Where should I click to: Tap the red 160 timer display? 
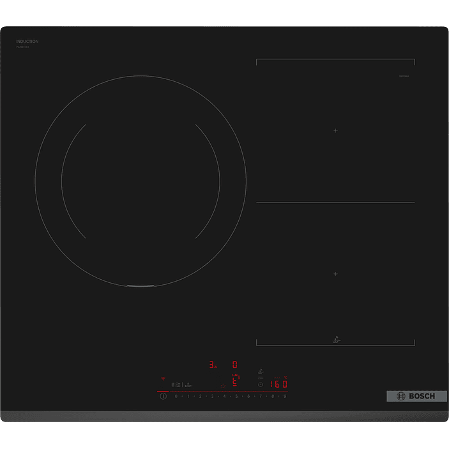pos(277,384)
